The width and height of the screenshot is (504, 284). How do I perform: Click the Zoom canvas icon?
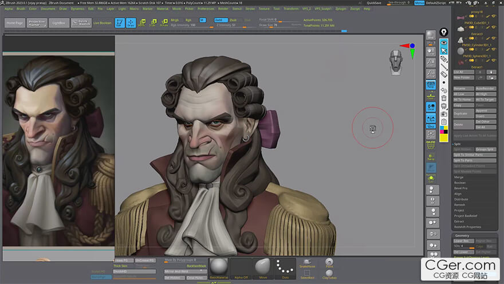click(431, 62)
